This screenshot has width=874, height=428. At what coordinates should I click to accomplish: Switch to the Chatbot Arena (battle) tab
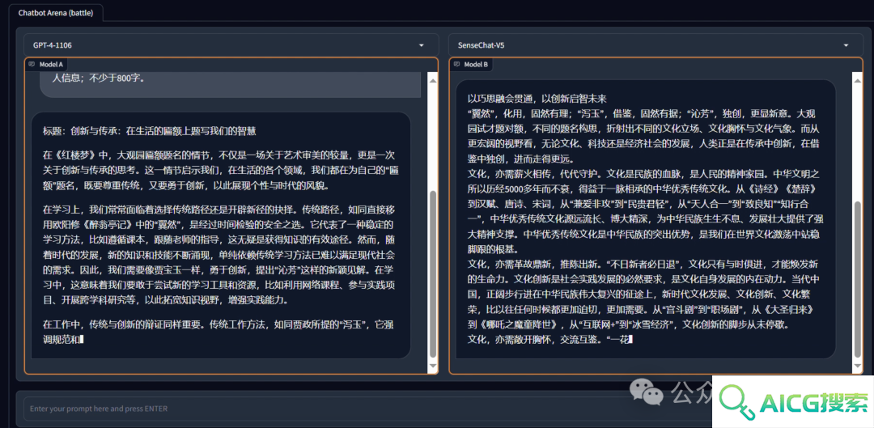(55, 13)
